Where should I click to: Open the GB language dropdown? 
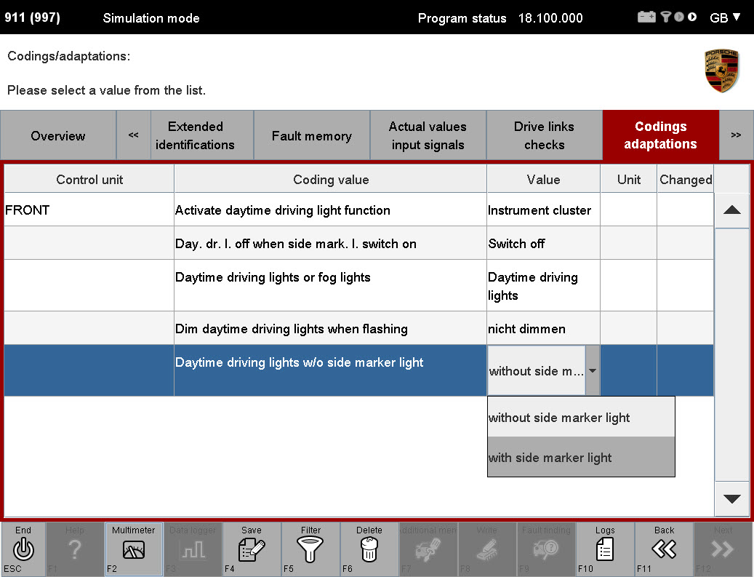pyautogui.click(x=725, y=17)
